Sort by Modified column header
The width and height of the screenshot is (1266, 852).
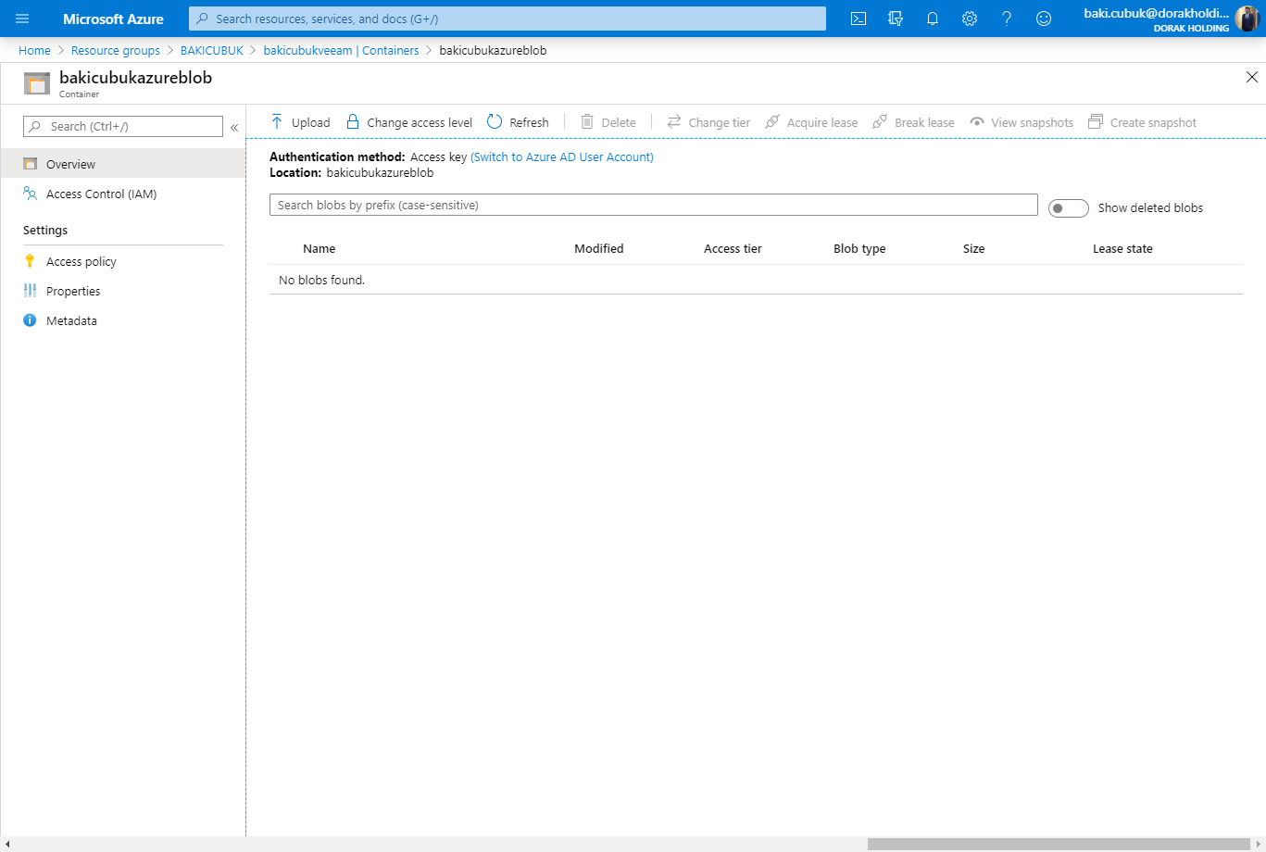click(x=599, y=248)
